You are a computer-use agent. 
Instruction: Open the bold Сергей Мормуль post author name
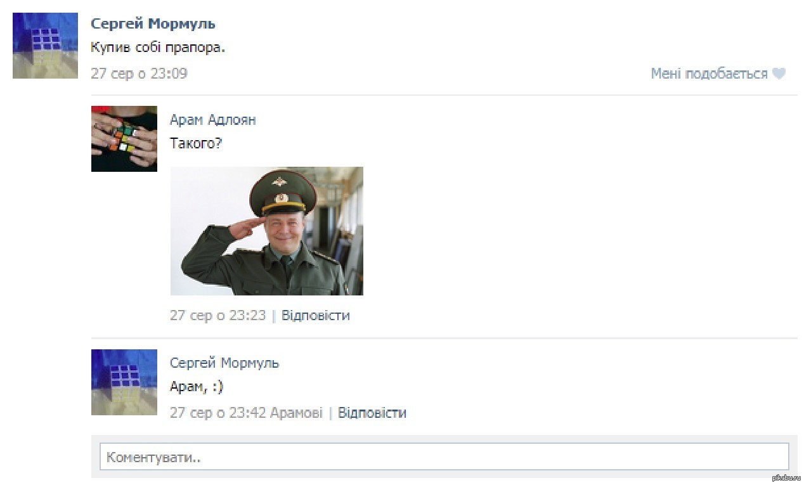point(153,24)
